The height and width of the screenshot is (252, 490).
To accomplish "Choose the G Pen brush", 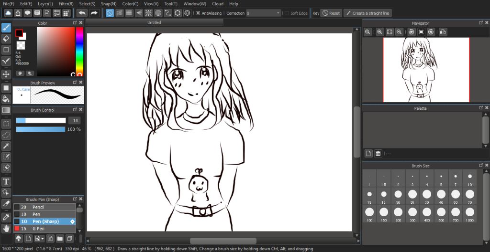I will click(45, 229).
